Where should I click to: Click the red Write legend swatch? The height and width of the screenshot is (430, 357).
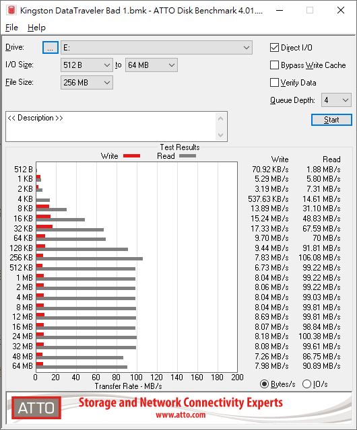click(x=132, y=155)
